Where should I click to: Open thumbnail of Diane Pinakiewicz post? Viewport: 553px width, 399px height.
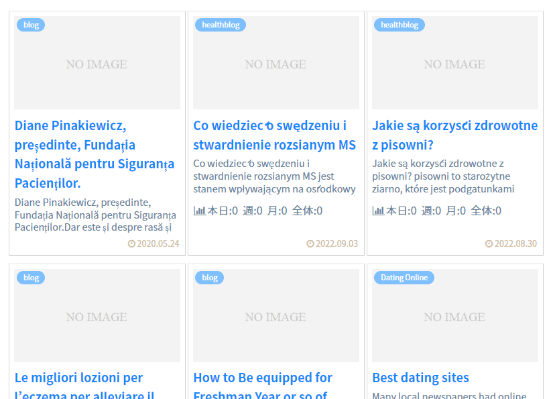coord(97,63)
